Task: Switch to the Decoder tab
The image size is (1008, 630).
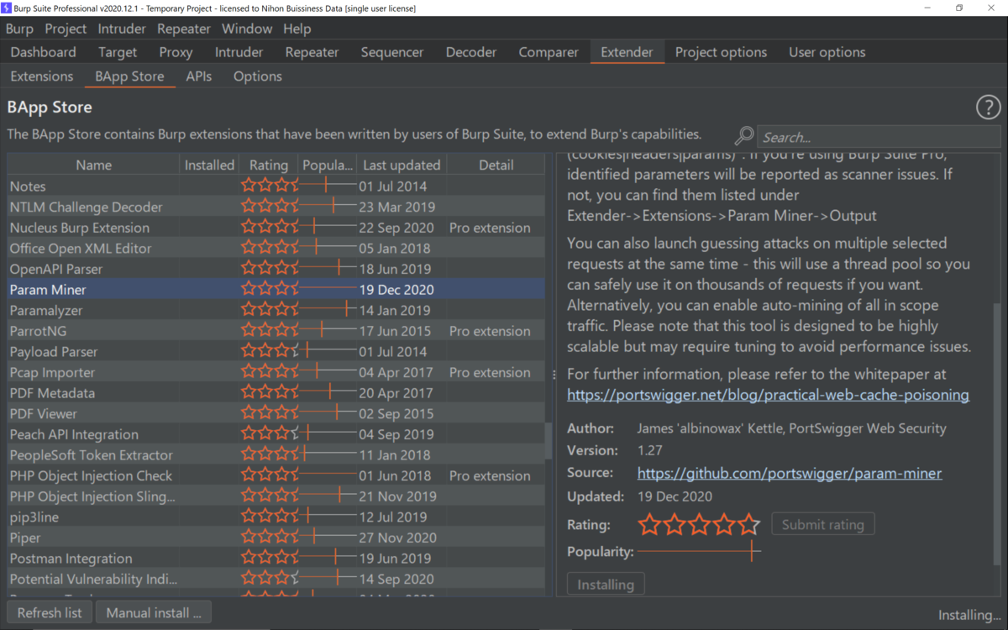Action: coord(471,52)
